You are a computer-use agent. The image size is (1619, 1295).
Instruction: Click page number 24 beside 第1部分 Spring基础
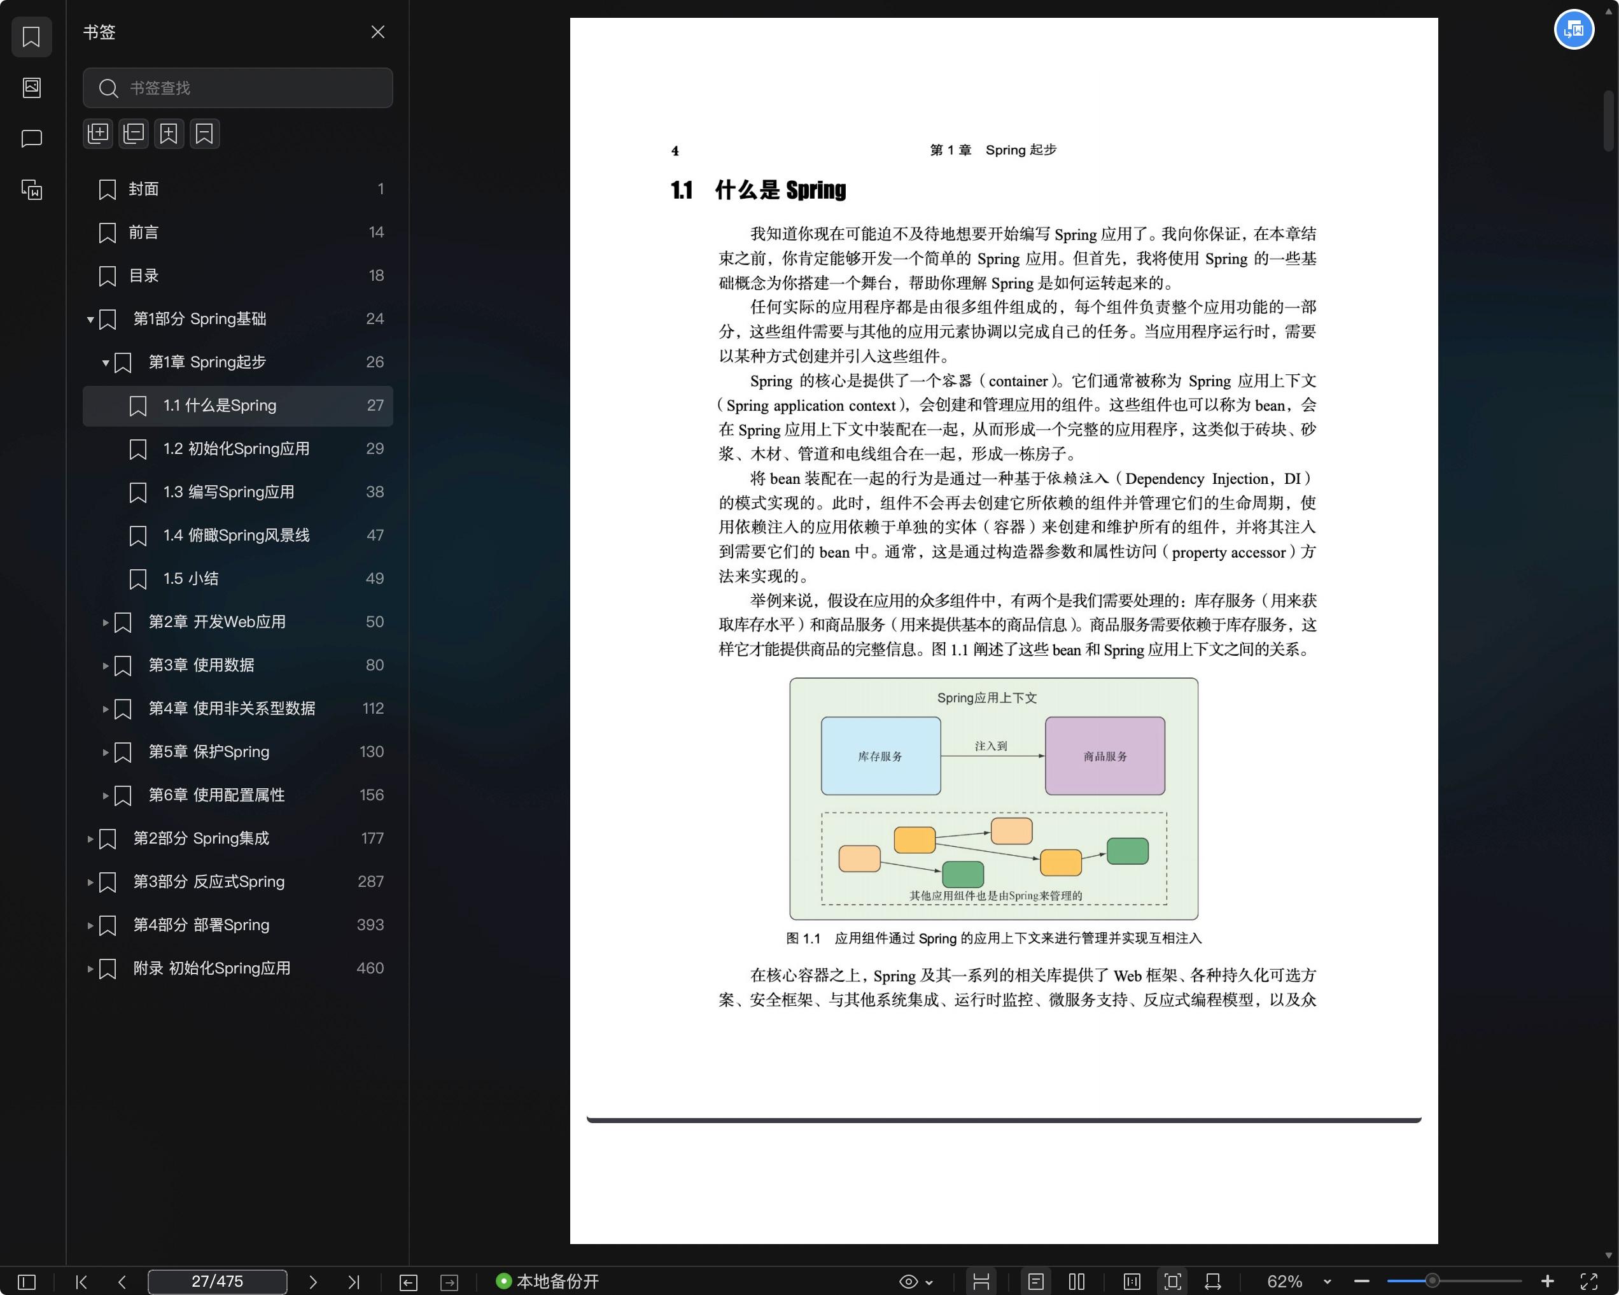pos(375,319)
